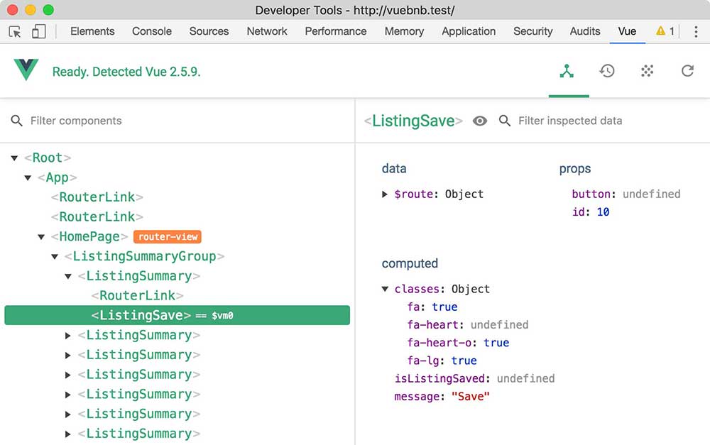Image resolution: width=710 pixels, height=445 pixels.
Task: Expand the $route Object data arrow
Action: click(x=385, y=194)
